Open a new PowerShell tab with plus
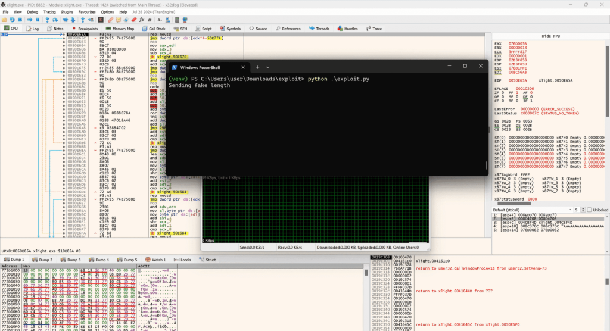 pyautogui.click(x=257, y=67)
